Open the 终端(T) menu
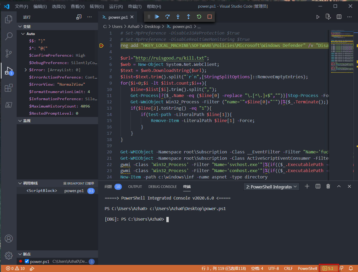This screenshot has height=272, width=358. [x=135, y=6]
